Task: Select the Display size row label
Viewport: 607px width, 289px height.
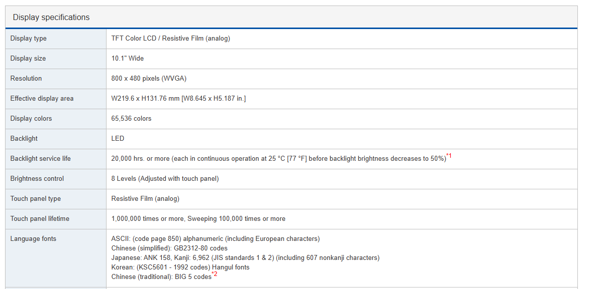Action: click(28, 59)
